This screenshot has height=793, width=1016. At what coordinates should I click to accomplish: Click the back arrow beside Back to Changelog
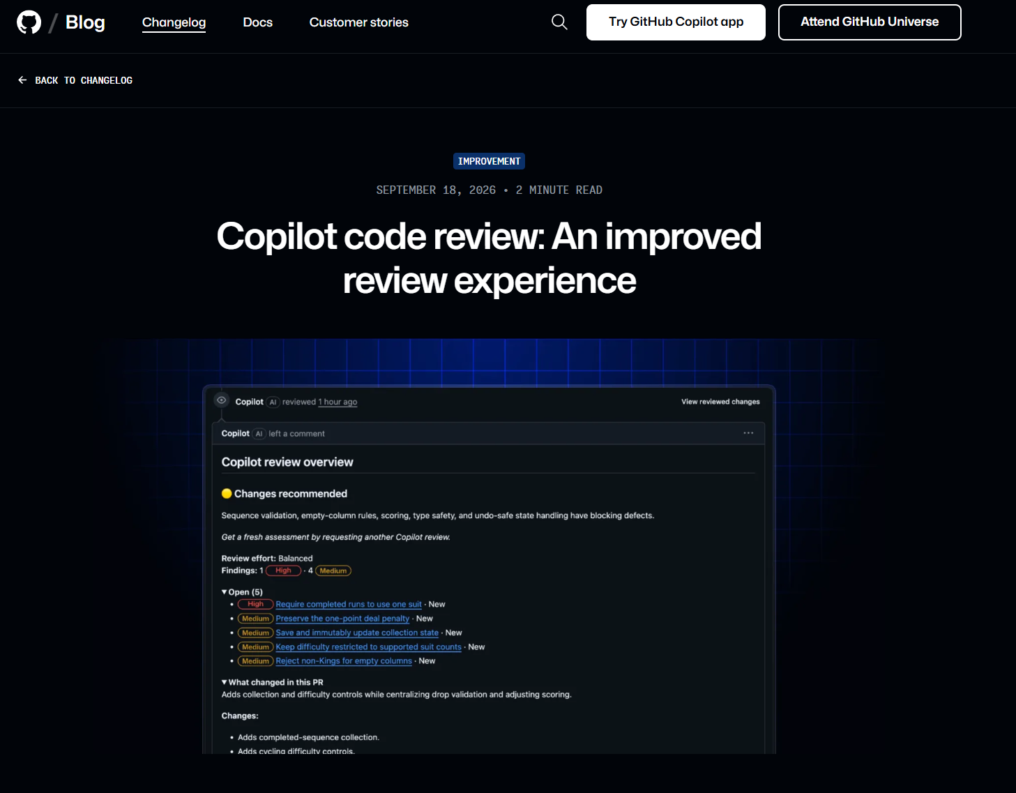(22, 80)
